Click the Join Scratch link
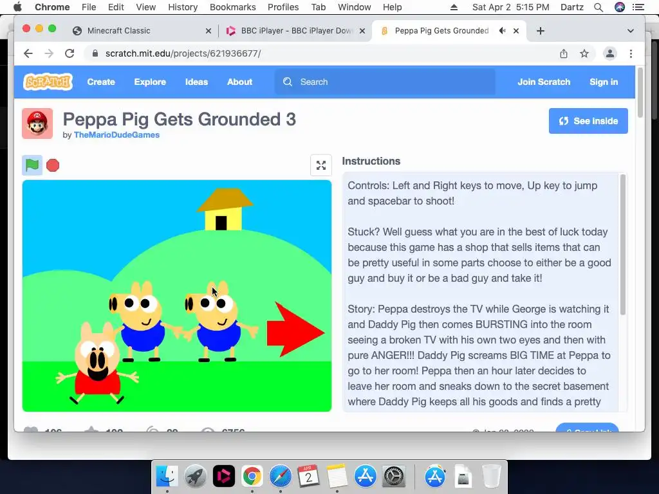 click(x=544, y=82)
